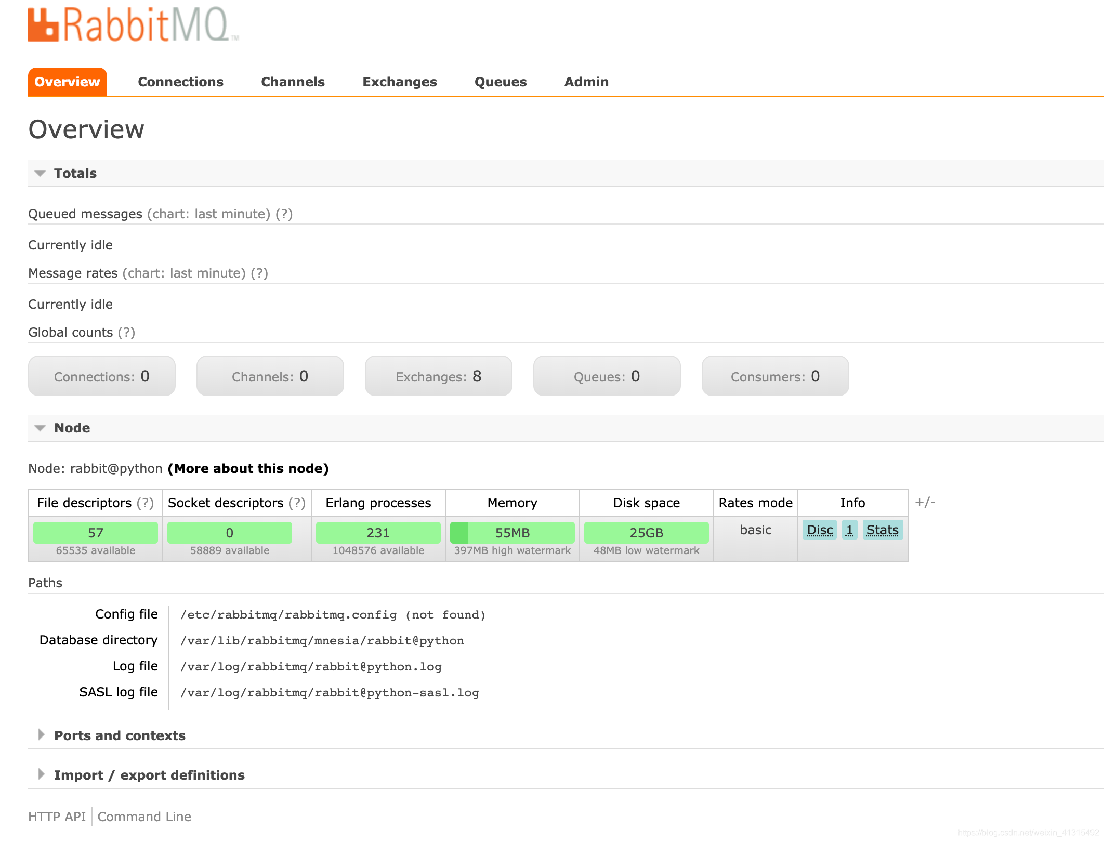Viewport: 1104px width, 842px height.
Task: Click help (?) beside Socket descriptors
Action: (x=297, y=503)
